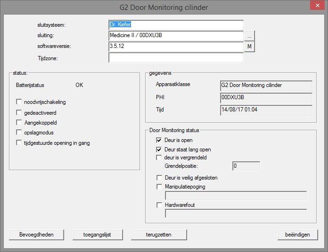Screen dimensions: 328x252
Task: Uncheck the Deur is open checkbox
Action: pos(159,140)
